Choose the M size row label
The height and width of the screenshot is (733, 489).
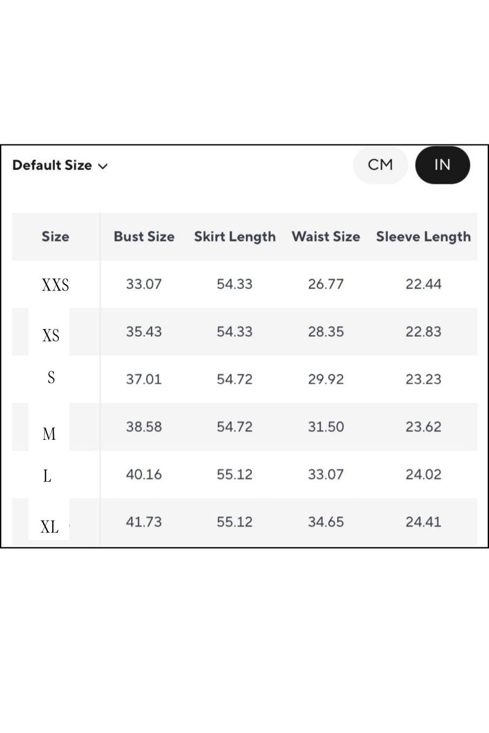49,434
